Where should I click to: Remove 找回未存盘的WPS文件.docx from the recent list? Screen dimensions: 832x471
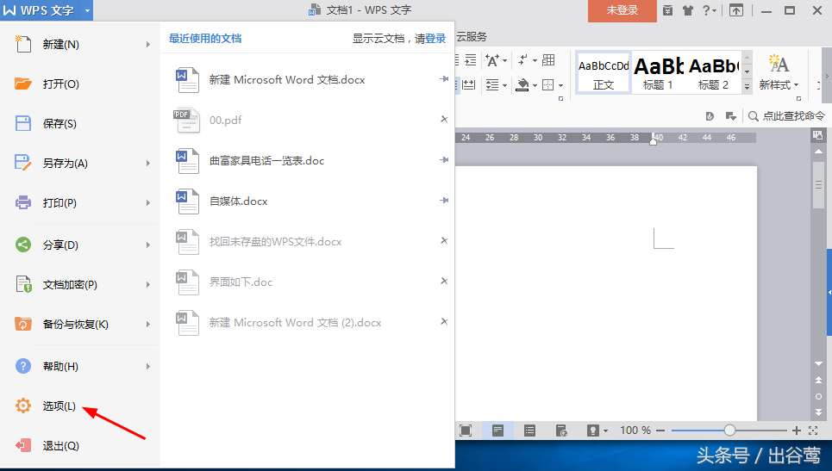(444, 240)
